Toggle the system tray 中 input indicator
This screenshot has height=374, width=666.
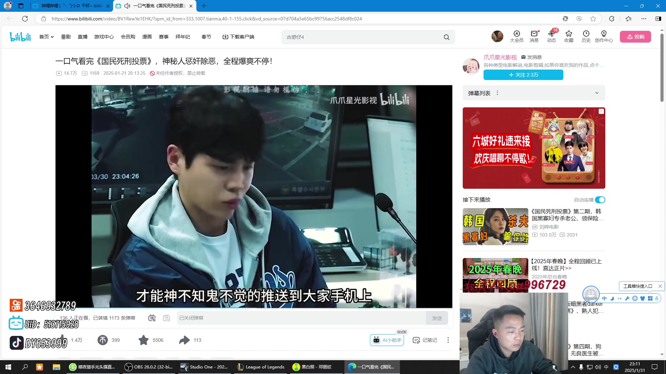(x=606, y=367)
